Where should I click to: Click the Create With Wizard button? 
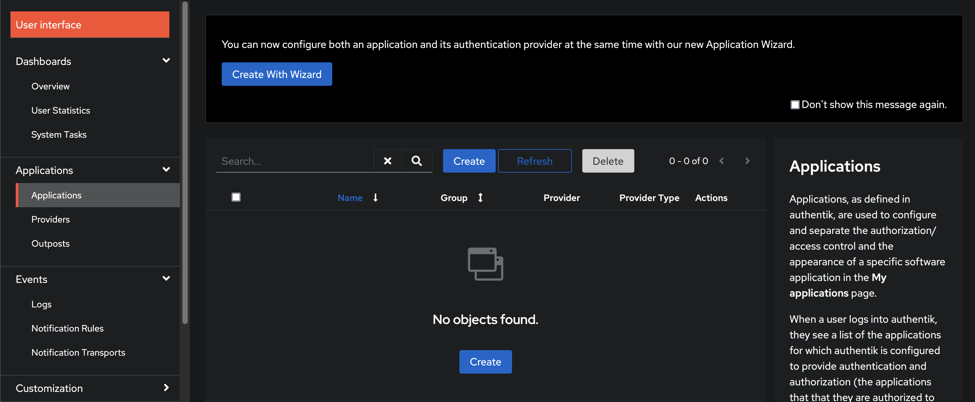[x=277, y=74]
